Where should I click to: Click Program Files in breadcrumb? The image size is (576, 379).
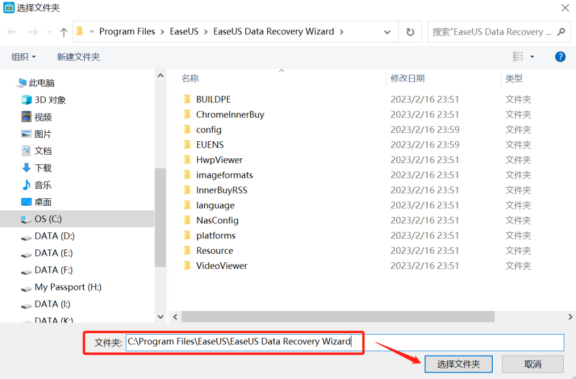click(x=127, y=31)
